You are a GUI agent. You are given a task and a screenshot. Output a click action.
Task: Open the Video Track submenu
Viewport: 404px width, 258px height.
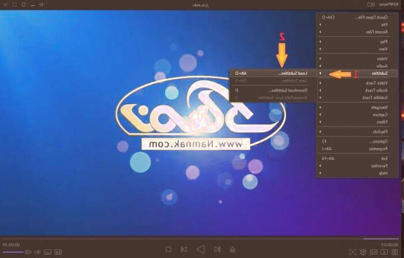357,83
